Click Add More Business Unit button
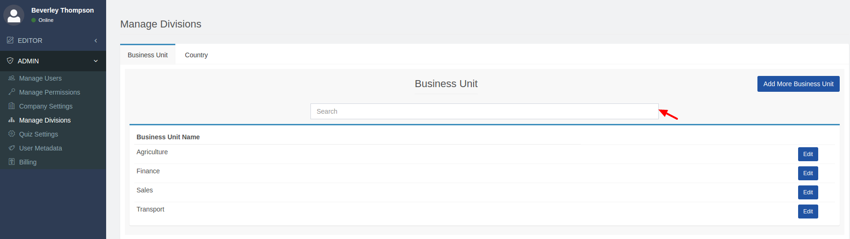This screenshot has width=850, height=239. coord(798,84)
